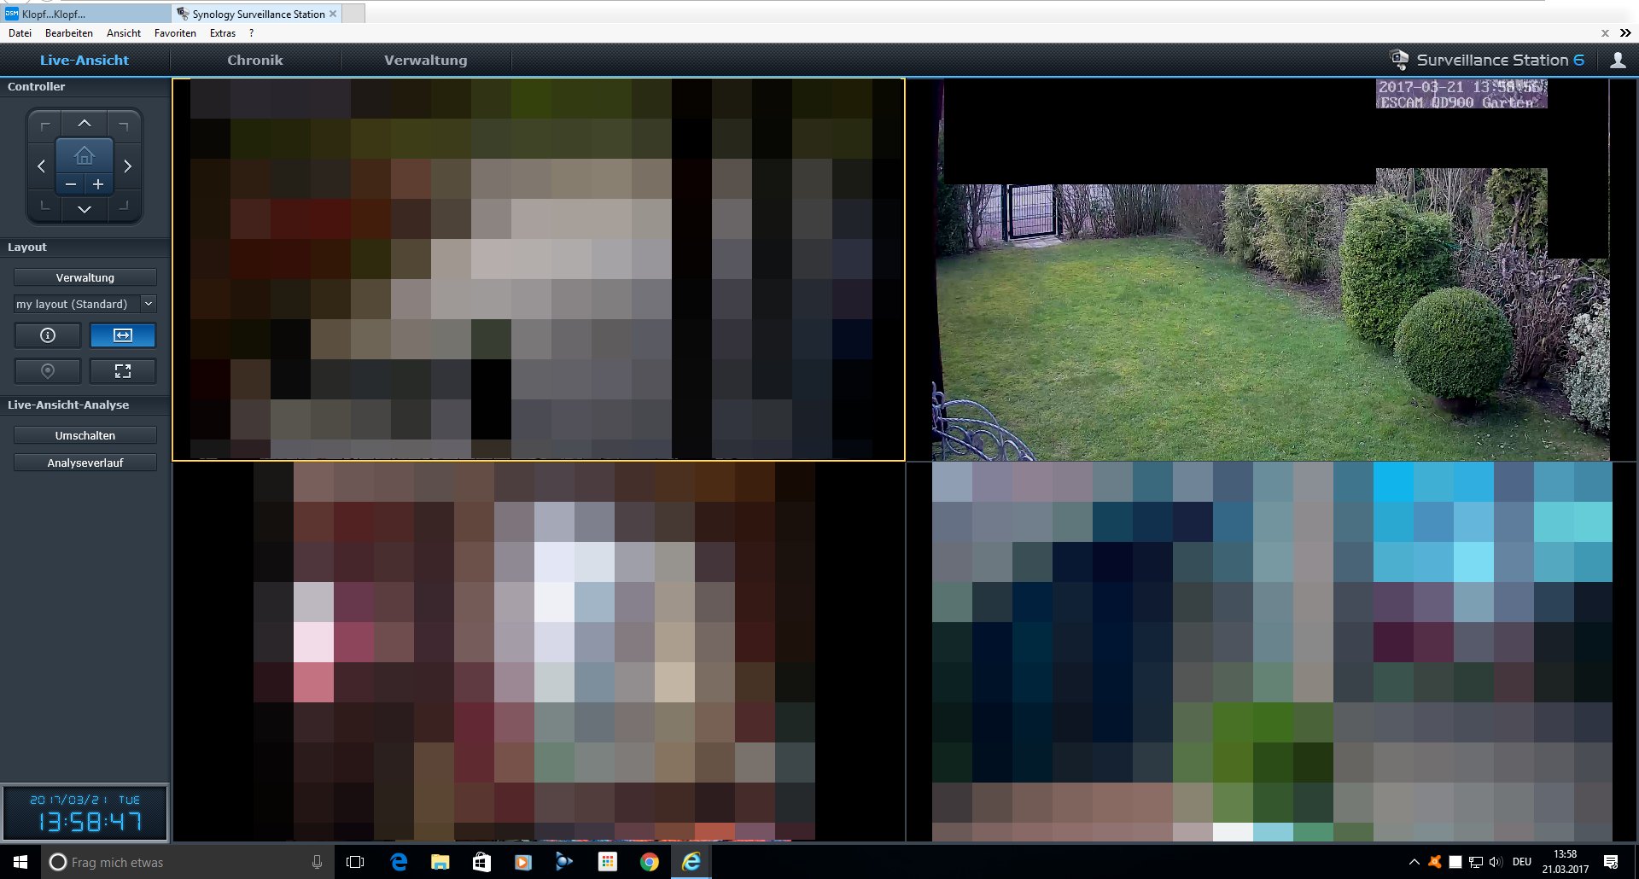
Task: Expand the browser toolbar overflow chevron
Action: [1625, 33]
